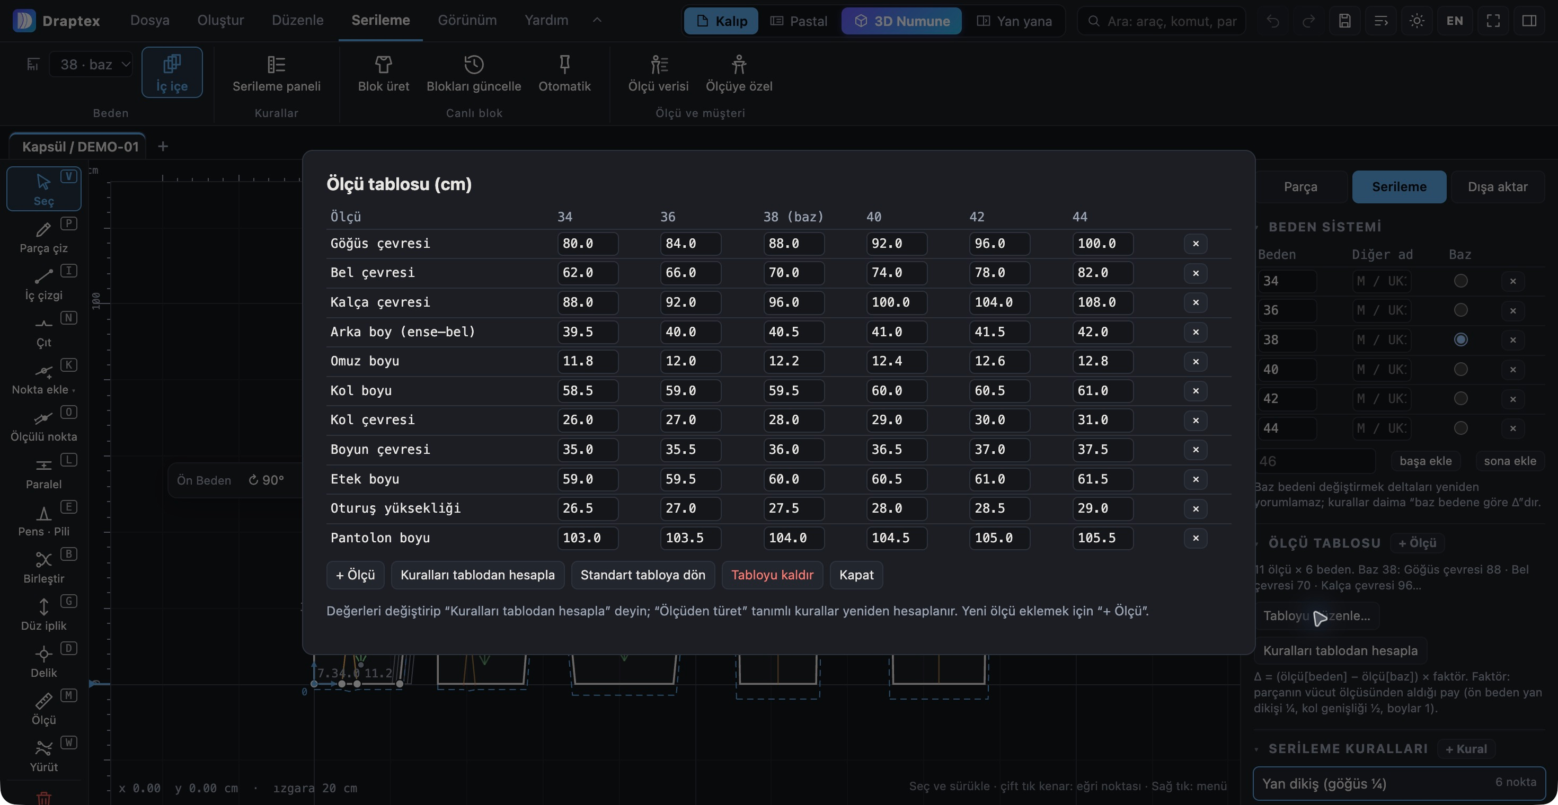Activate the Delik hole tool

coord(43,661)
